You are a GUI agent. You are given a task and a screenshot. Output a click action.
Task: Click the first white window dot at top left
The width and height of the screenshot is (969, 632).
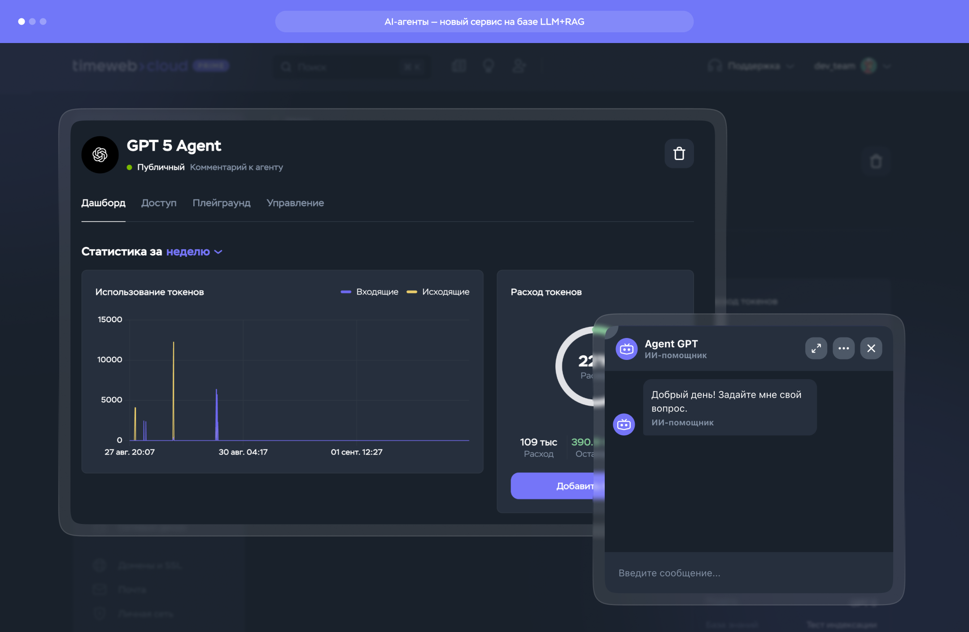pyautogui.click(x=21, y=22)
